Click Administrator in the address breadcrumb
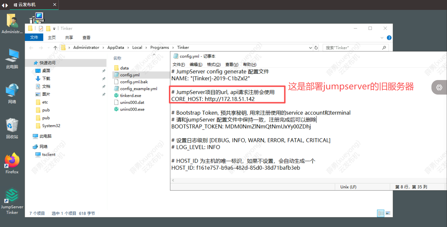Image resolution: width=447 pixels, height=227 pixels. point(86,47)
